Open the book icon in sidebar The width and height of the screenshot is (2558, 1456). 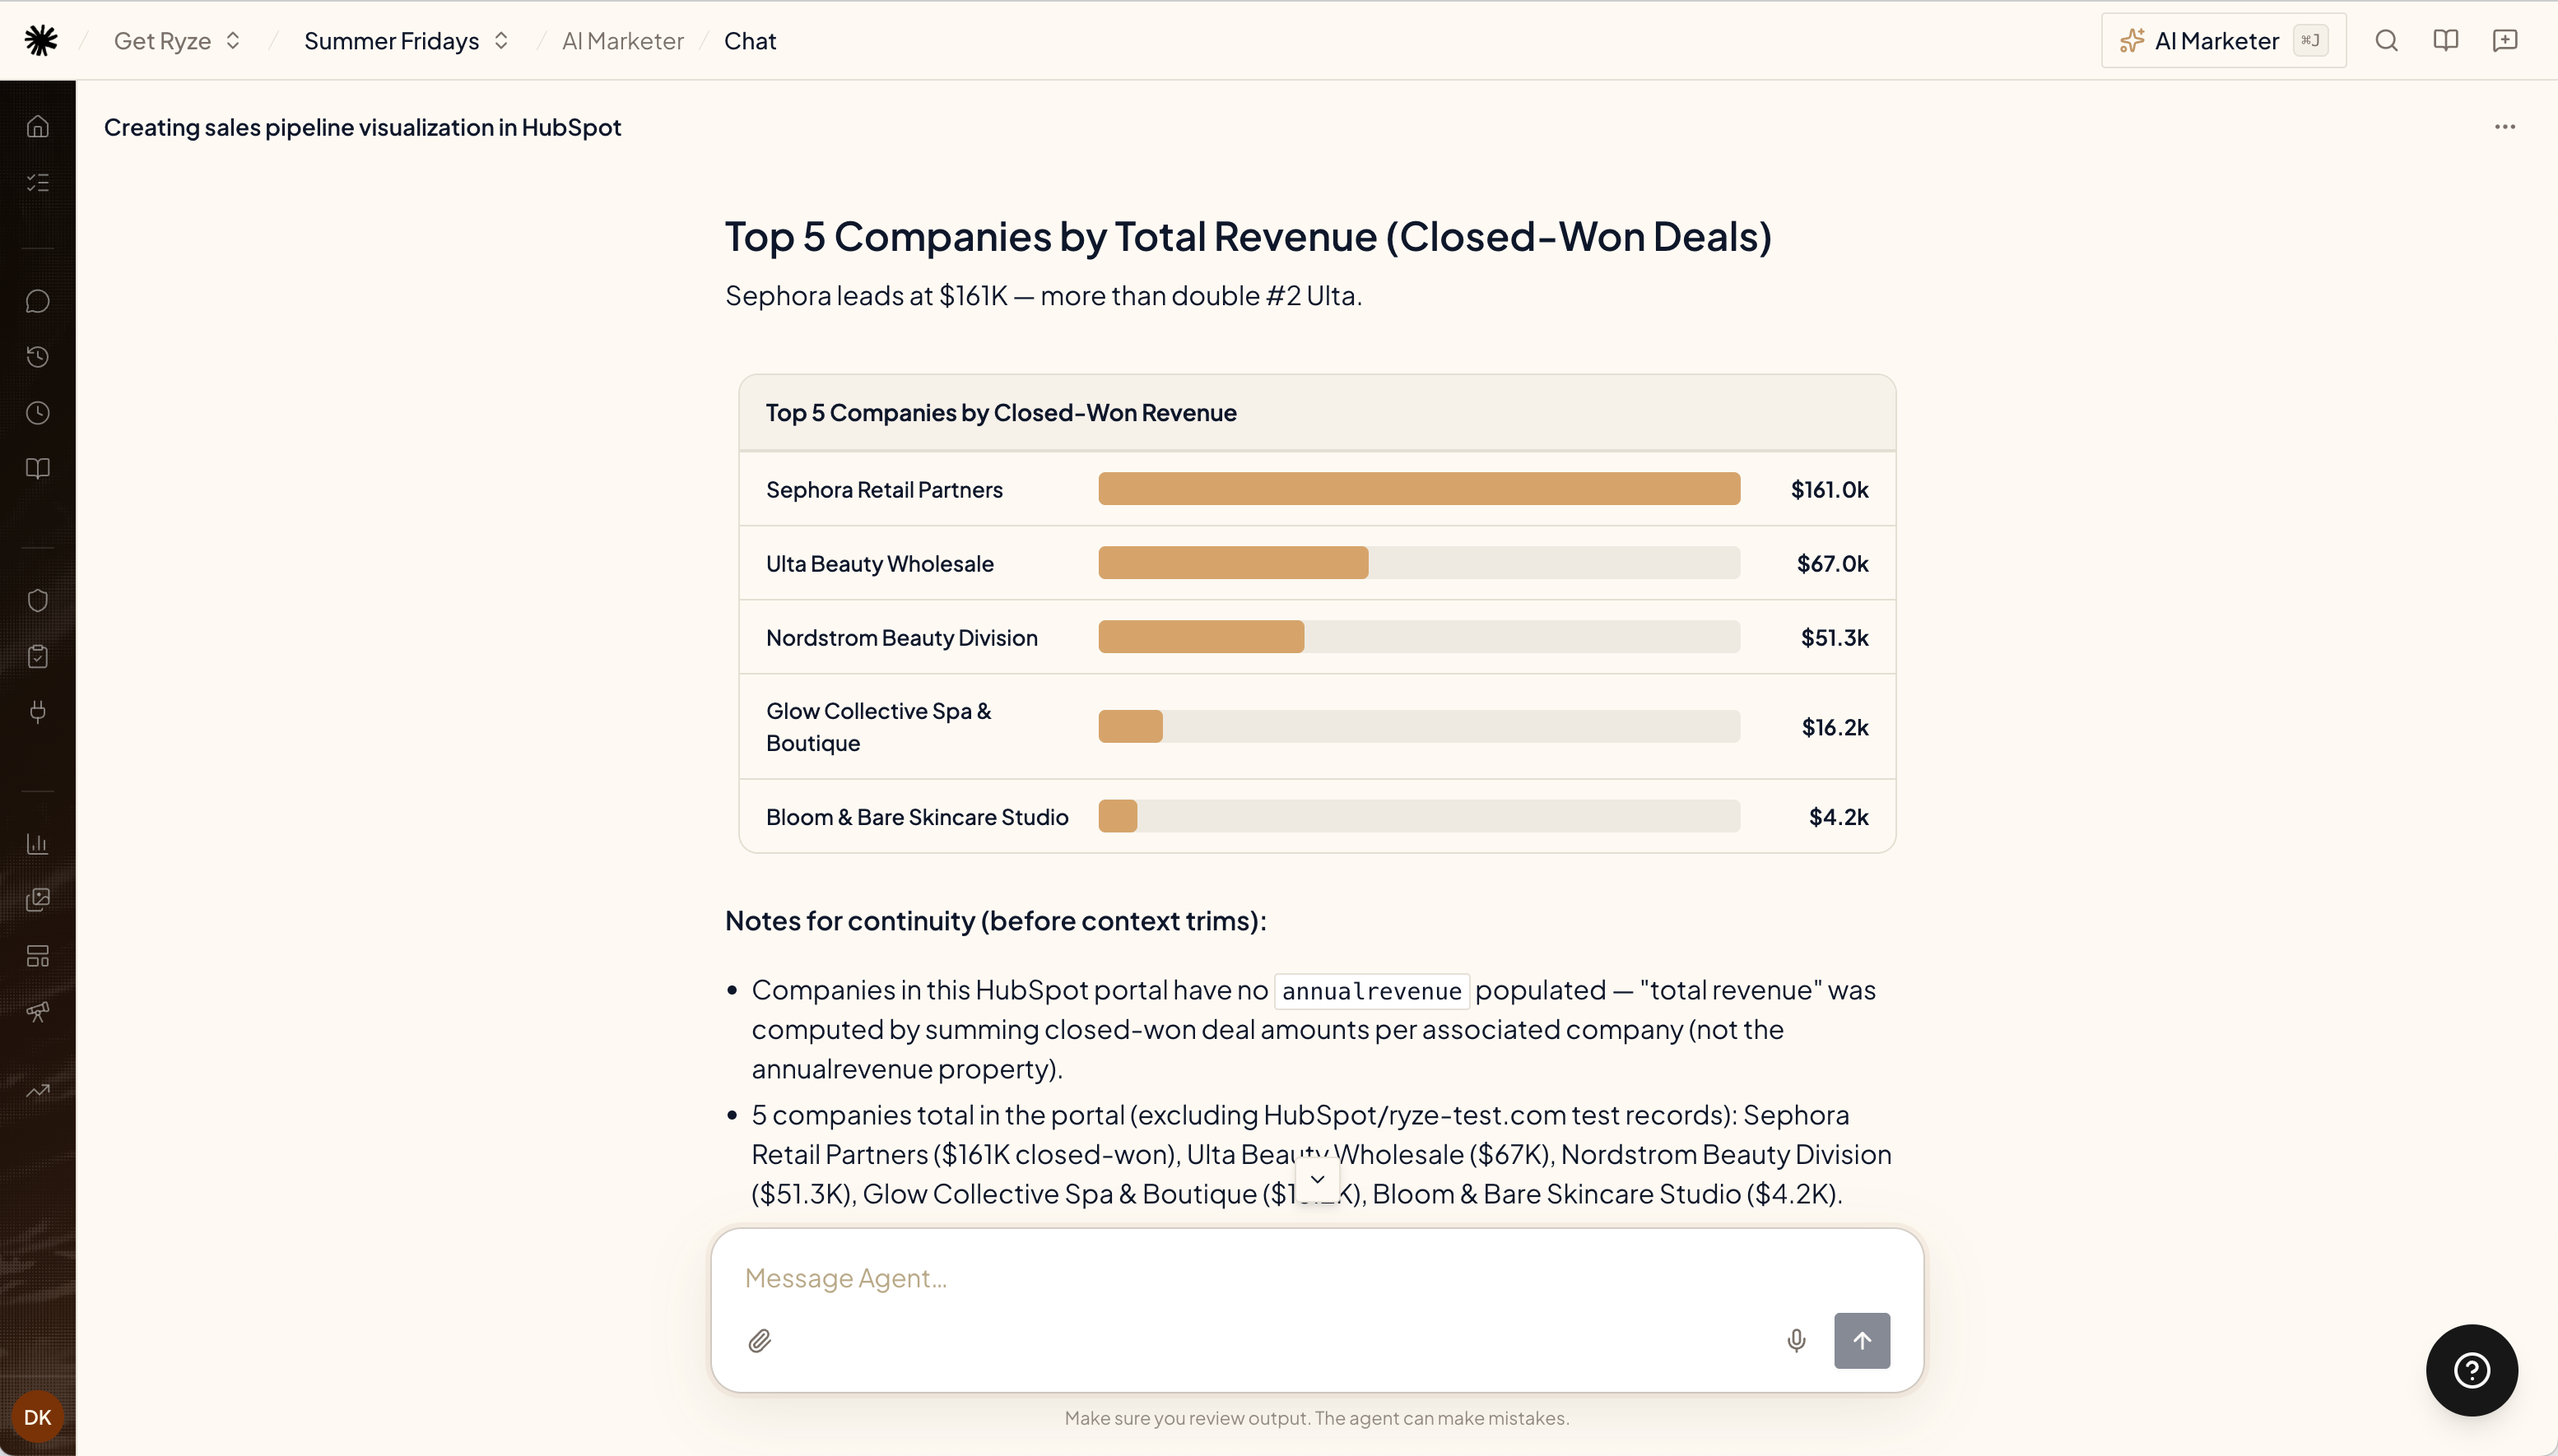pyautogui.click(x=38, y=469)
